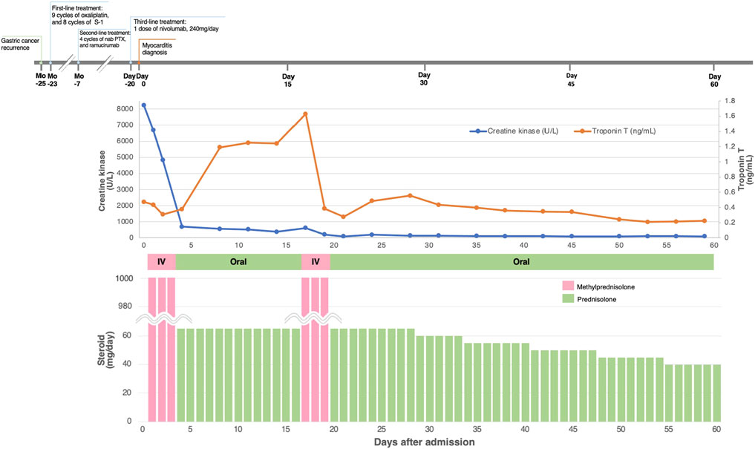Click the timeline dot above Mo -7
The image size is (755, 449).
[79, 62]
